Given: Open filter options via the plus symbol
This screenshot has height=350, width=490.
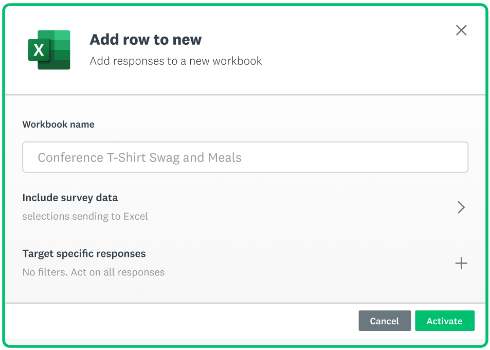Looking at the screenshot, I should tap(461, 263).
